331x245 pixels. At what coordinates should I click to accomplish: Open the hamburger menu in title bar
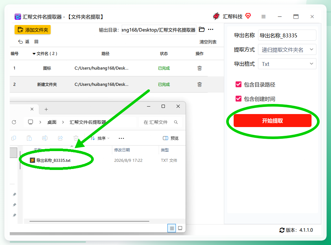pos(264,17)
